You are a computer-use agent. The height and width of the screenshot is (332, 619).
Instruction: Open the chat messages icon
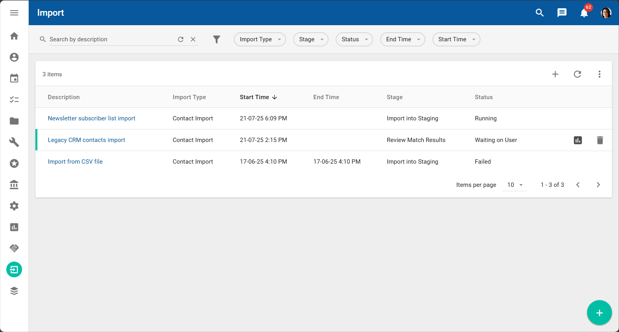[x=562, y=13]
